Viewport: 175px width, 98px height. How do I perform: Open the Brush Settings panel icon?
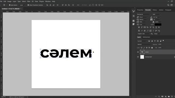point(133,11)
